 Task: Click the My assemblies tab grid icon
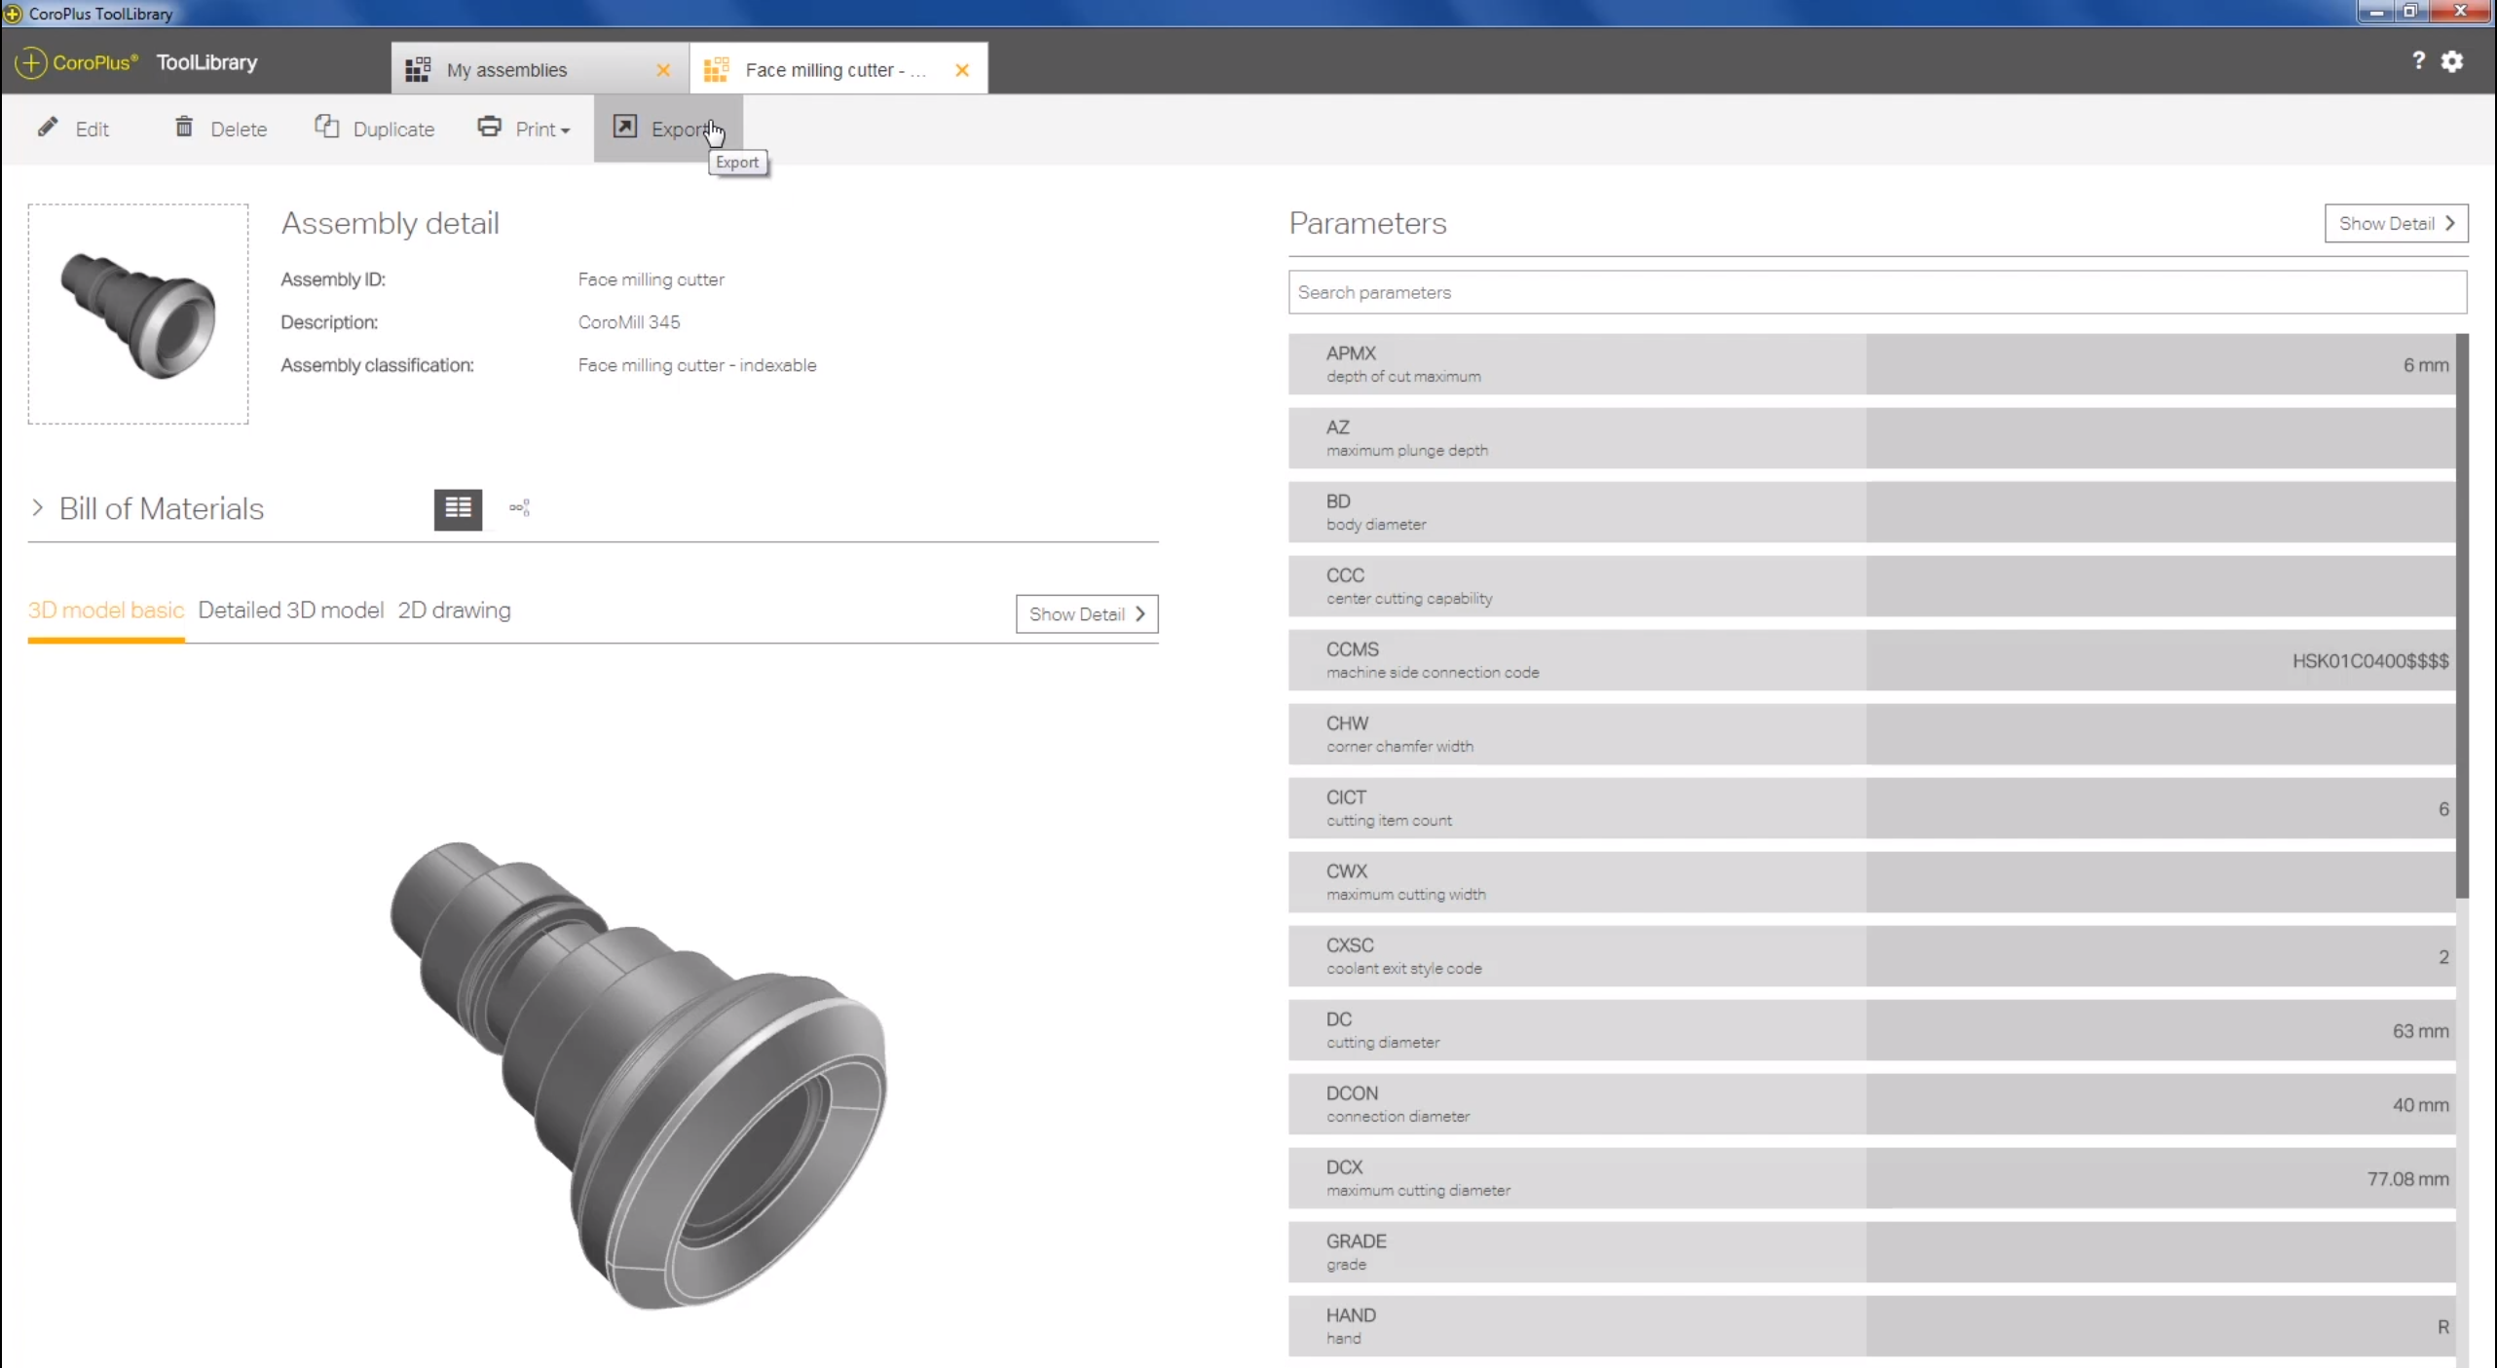(x=418, y=69)
